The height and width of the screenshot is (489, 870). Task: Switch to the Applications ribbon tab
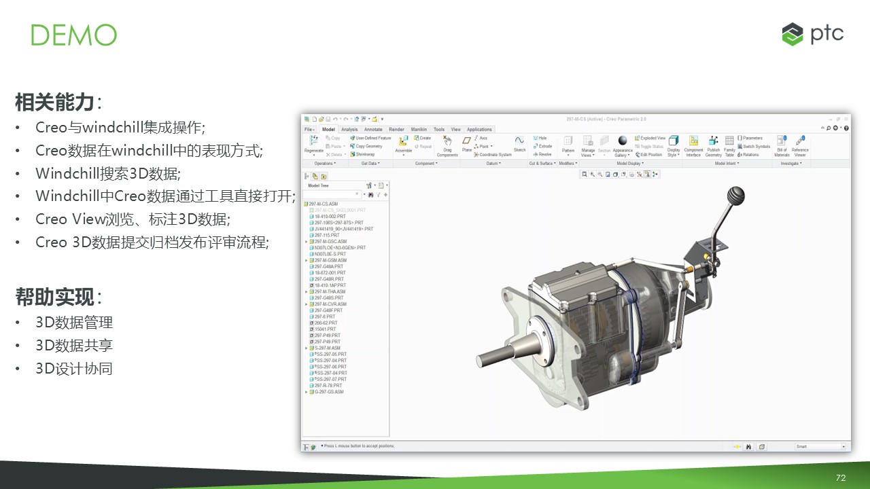479,129
